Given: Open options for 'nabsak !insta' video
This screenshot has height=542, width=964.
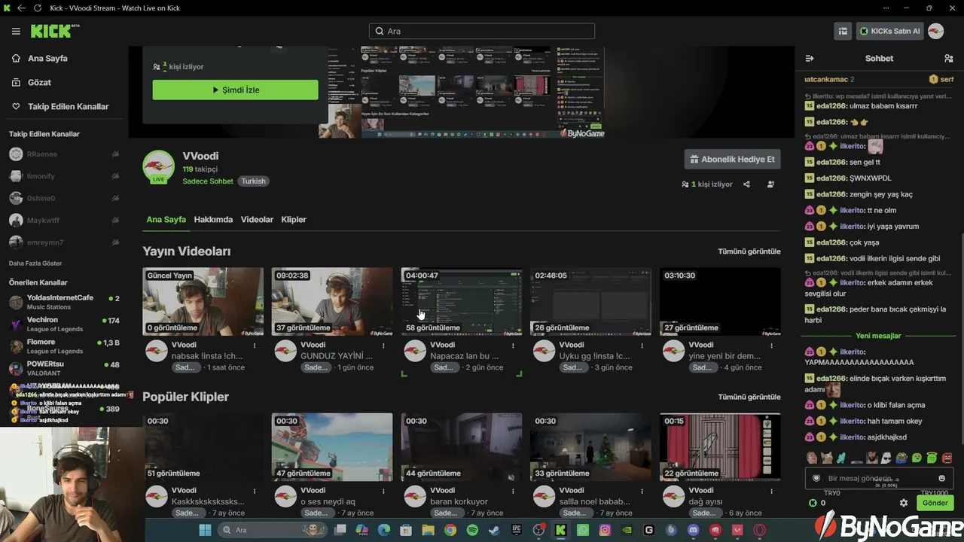Looking at the screenshot, I should (255, 346).
